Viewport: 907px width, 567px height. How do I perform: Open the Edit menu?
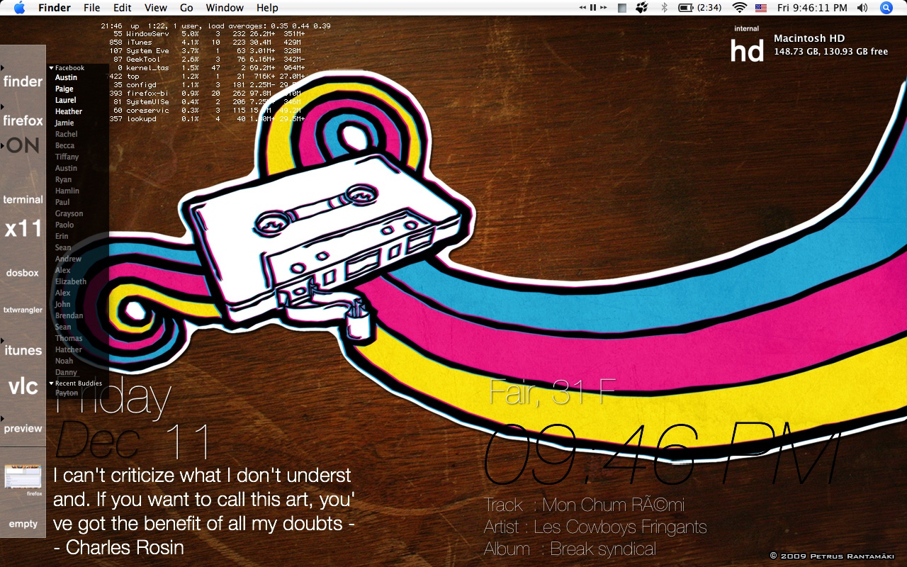(123, 8)
